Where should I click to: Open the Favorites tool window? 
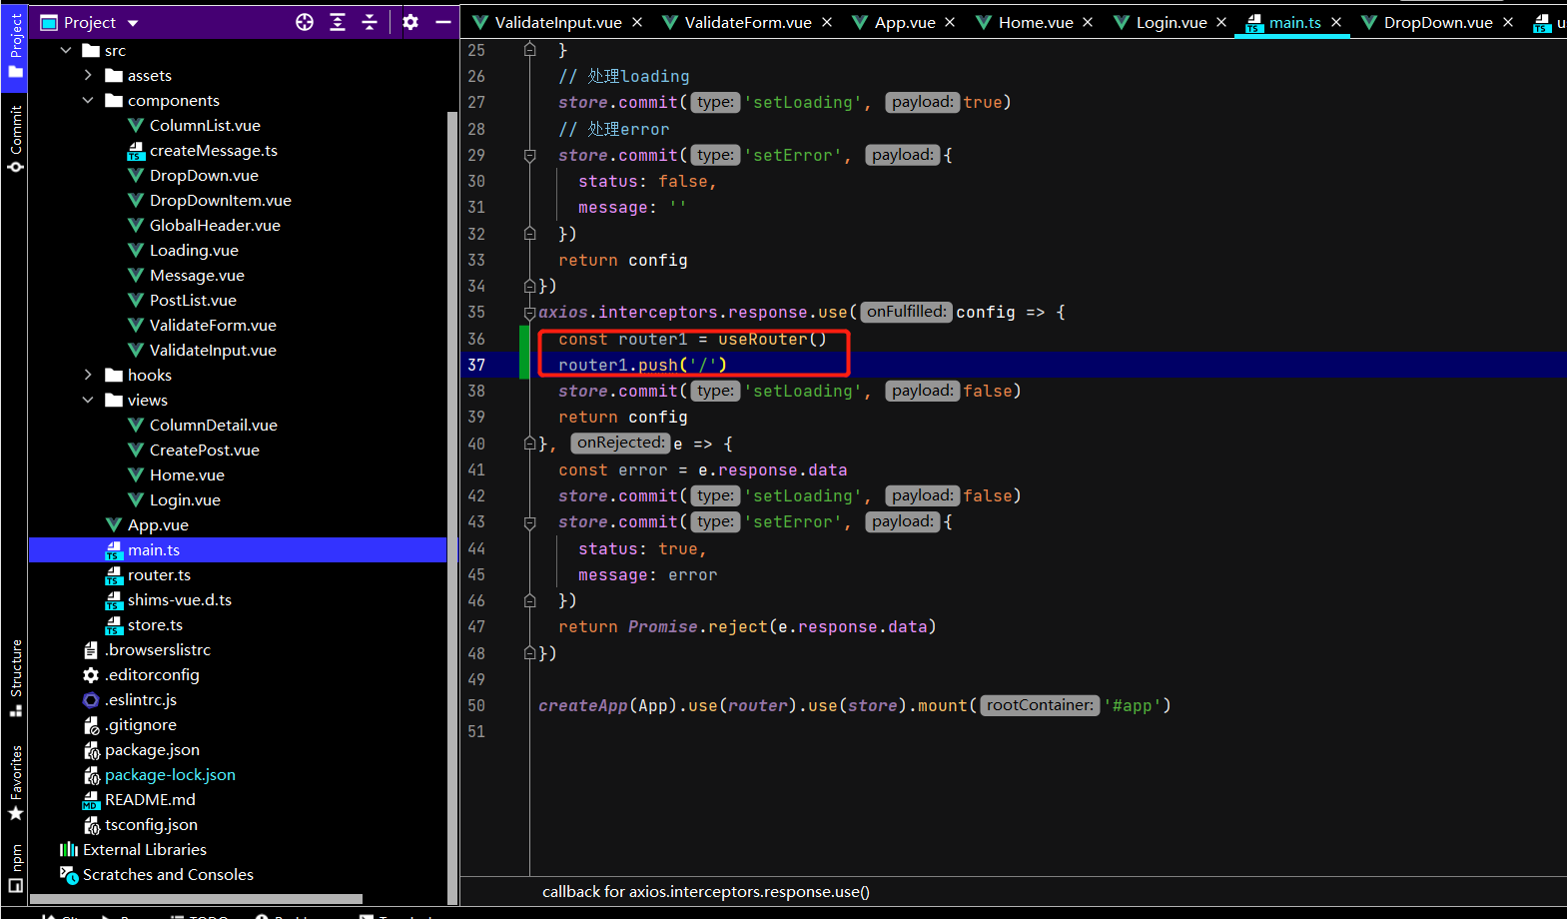[16, 782]
